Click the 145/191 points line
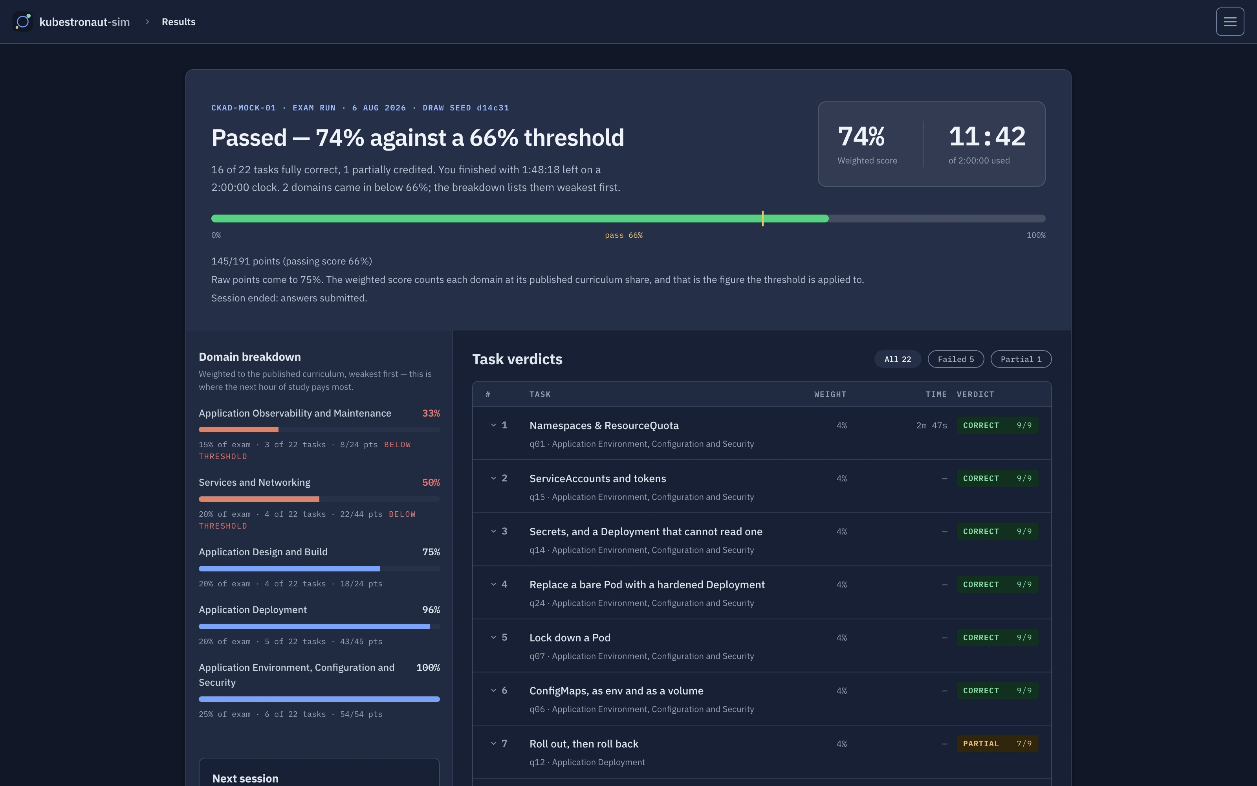Screen dimensions: 1257x786 click(291, 261)
